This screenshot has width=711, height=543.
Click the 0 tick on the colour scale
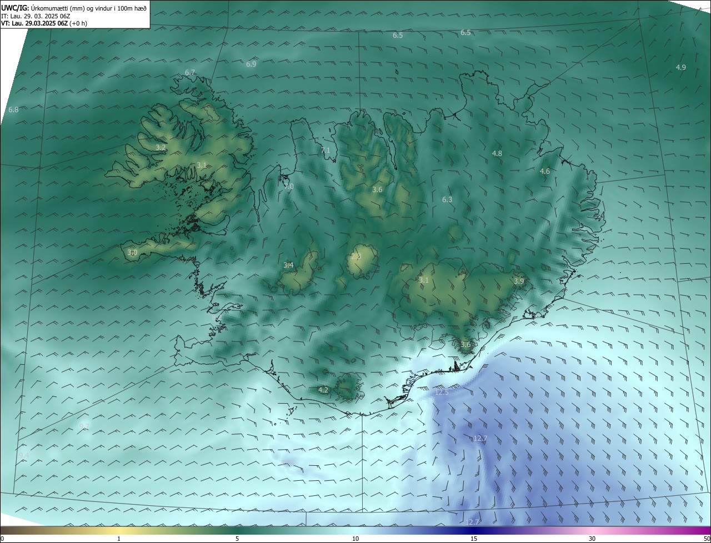pyautogui.click(x=2, y=539)
